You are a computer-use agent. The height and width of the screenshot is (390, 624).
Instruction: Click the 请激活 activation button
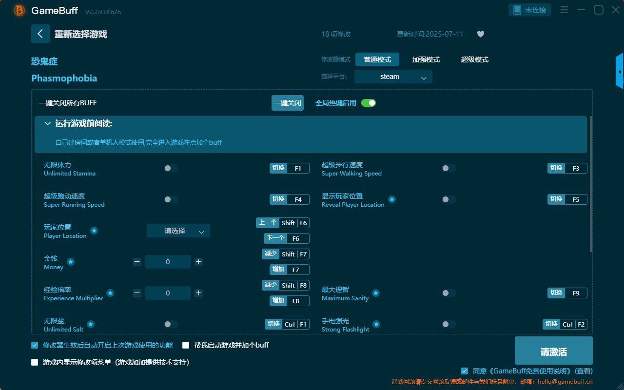[553, 350]
